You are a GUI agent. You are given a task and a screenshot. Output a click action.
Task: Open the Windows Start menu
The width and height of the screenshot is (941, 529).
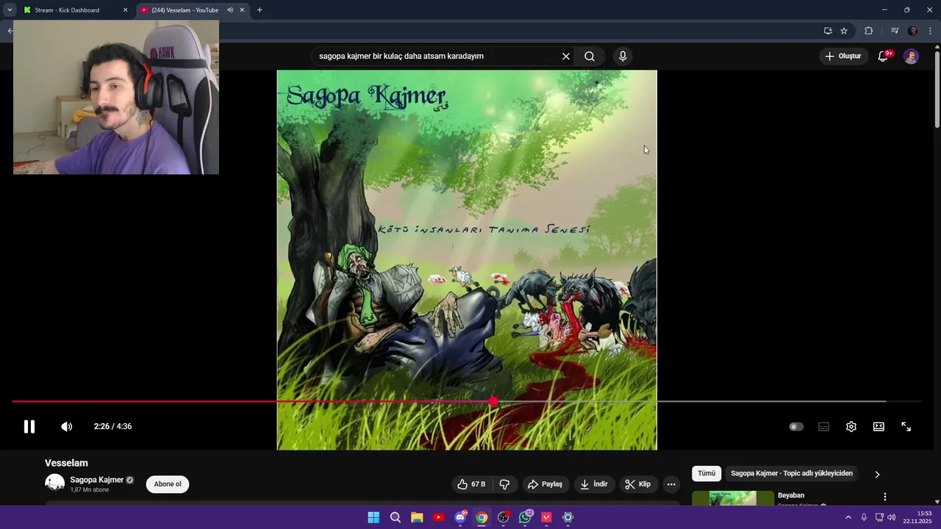373,517
